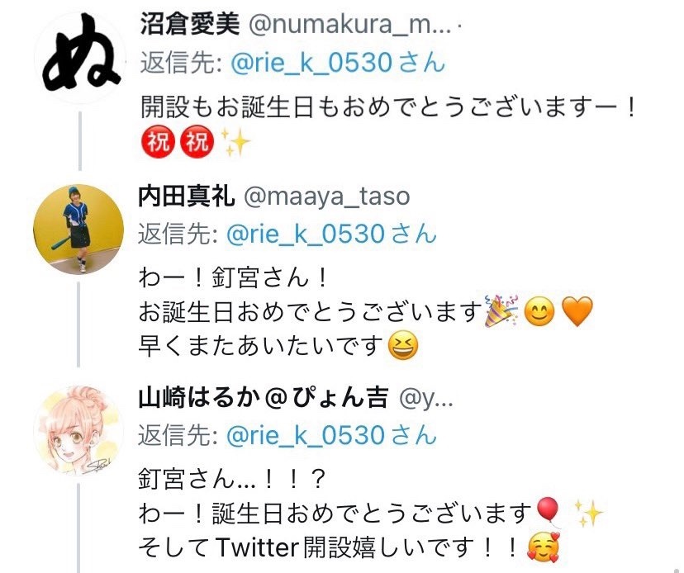Open 内田真礼's yellow background profile avatar

[x=78, y=230]
